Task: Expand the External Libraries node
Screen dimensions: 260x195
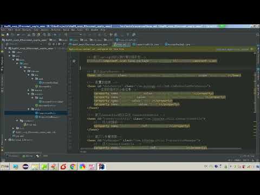Action: tap(6, 140)
